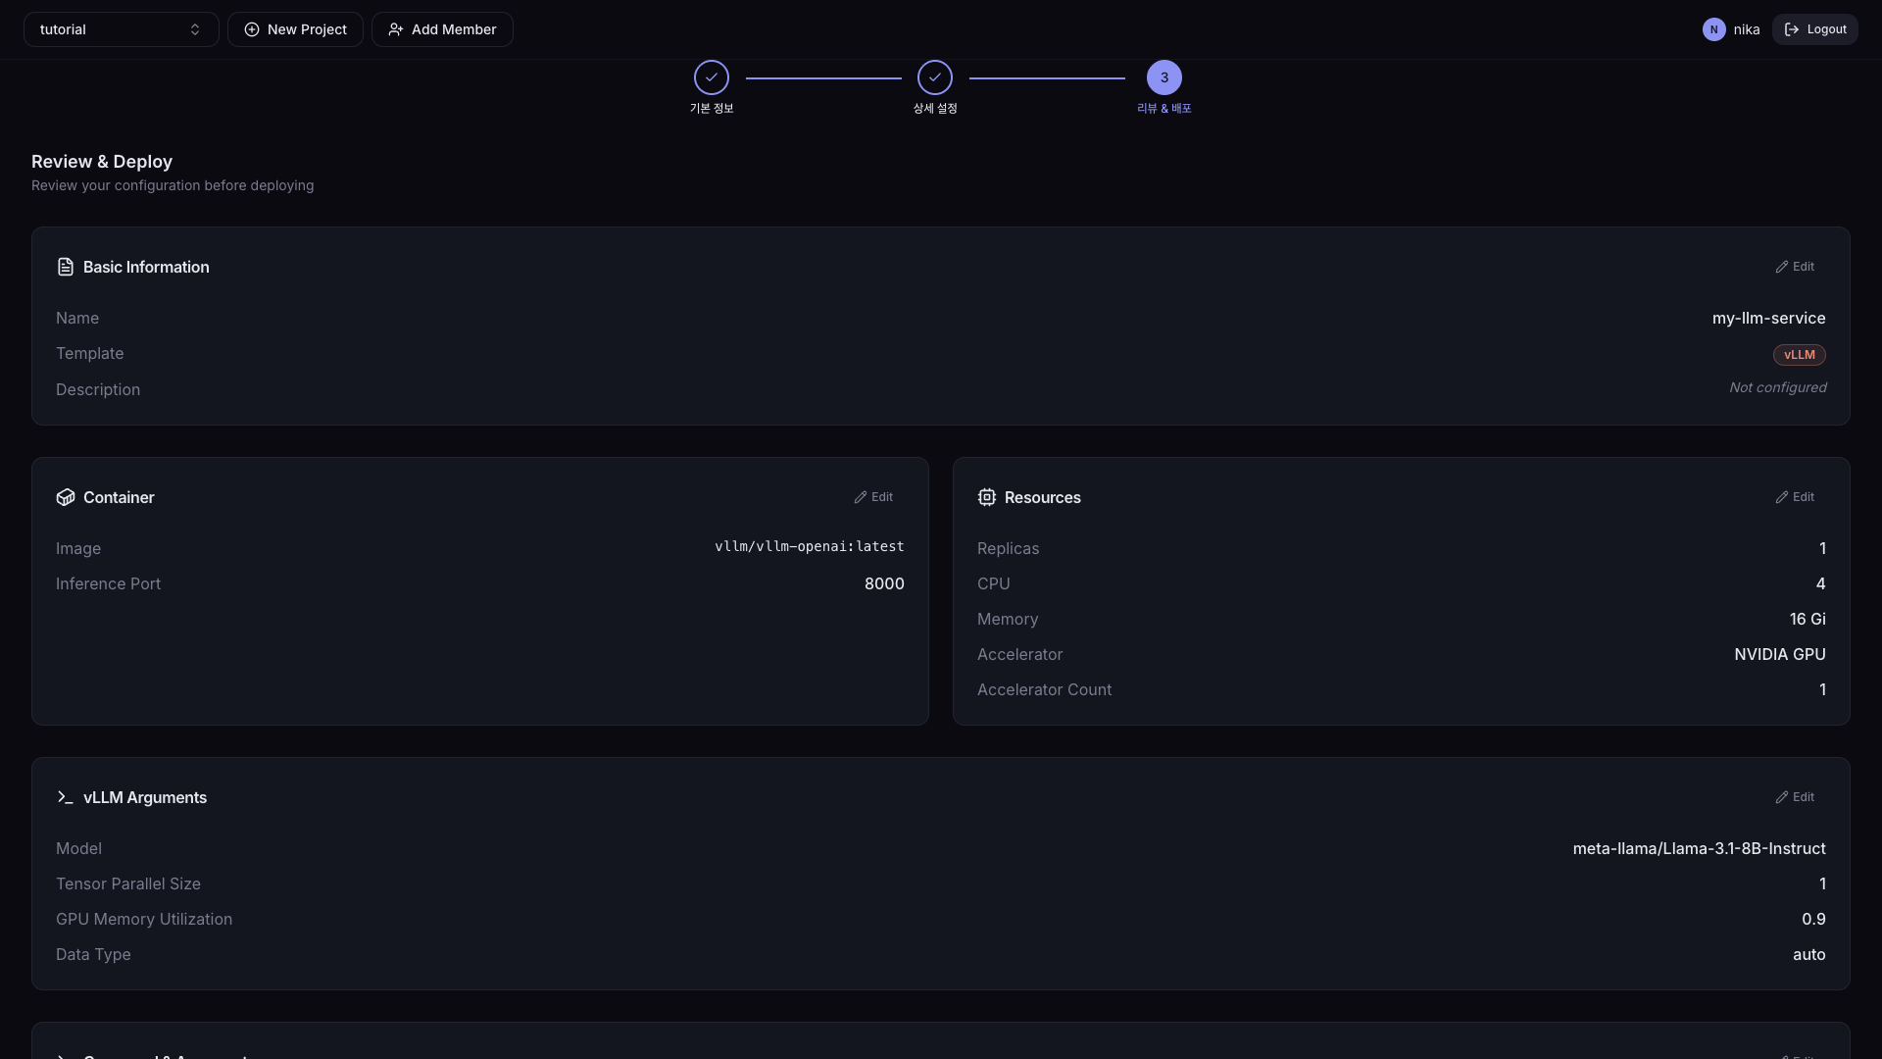Click the GPU Memory Utilization label

click(x=144, y=919)
